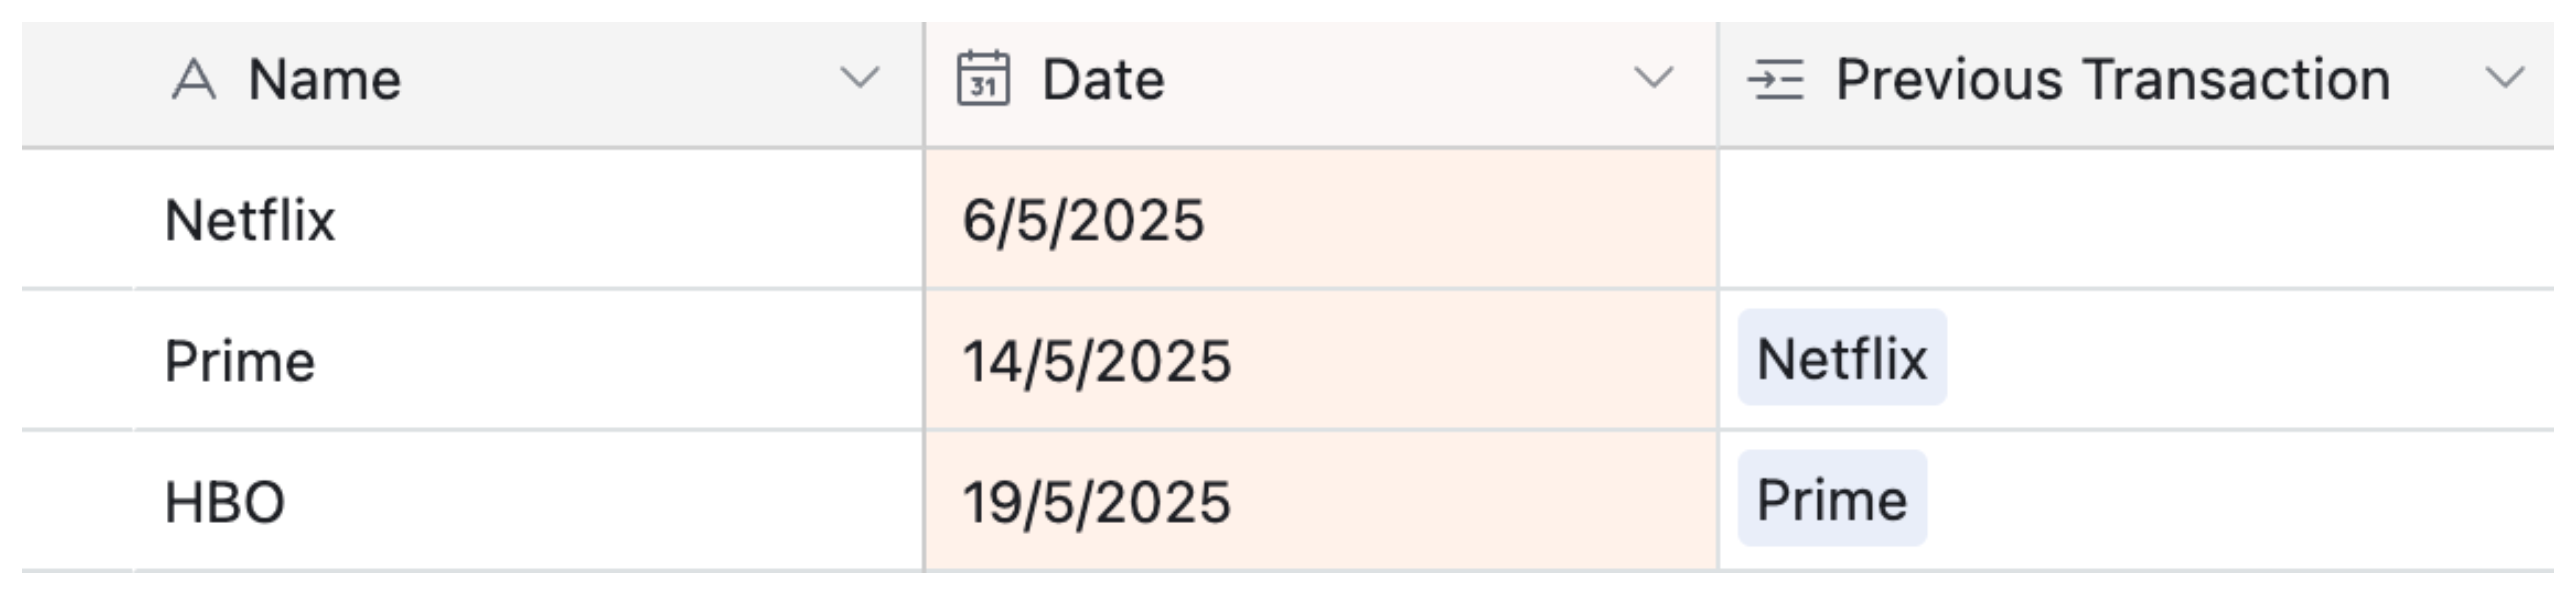
Task: Click empty Previous Transaction cell for Netflix
Action: click(x=2135, y=220)
